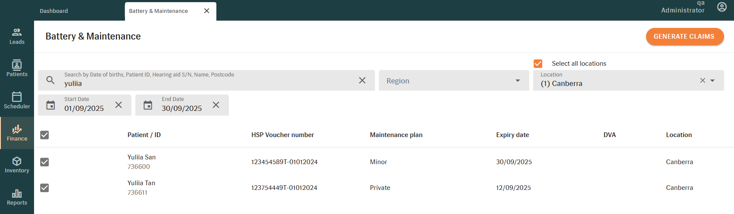Open the Scheduler calendar icon

[x=17, y=97]
